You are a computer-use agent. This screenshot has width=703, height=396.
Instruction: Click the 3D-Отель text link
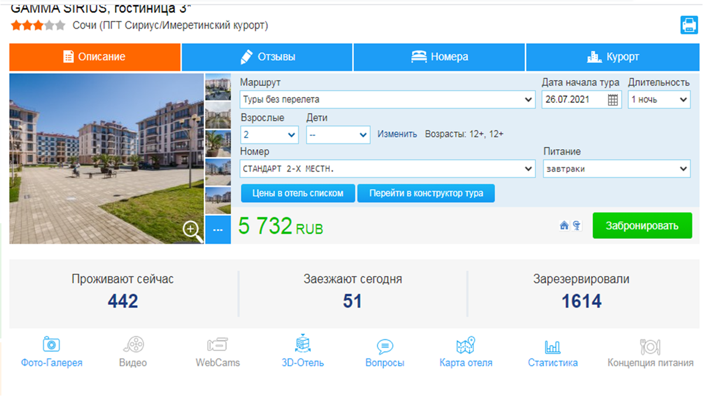303,363
